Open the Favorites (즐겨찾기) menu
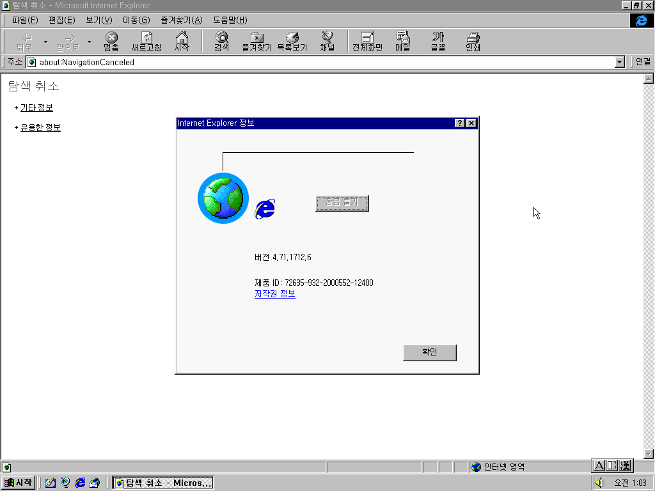The height and width of the screenshot is (491, 655). point(182,20)
